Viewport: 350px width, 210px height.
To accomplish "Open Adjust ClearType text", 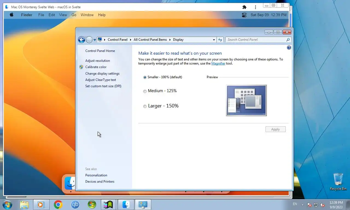I will [101, 80].
